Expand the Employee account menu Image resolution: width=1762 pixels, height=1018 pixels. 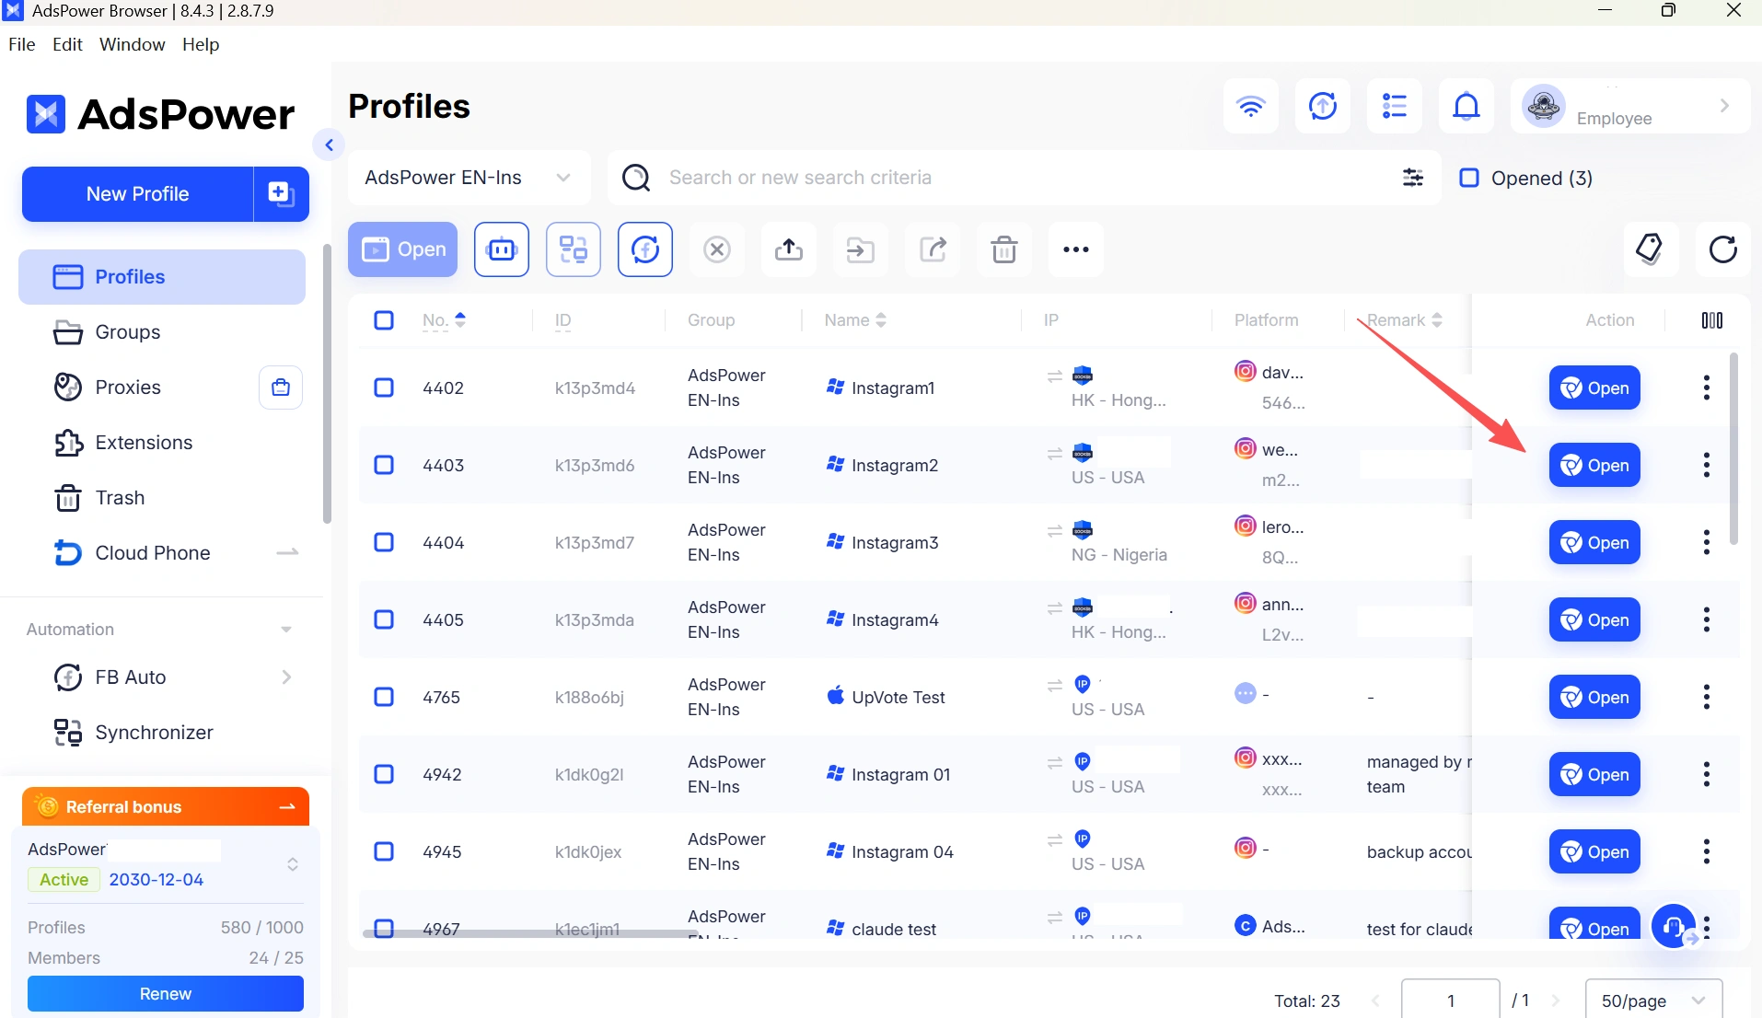pyautogui.click(x=1630, y=106)
